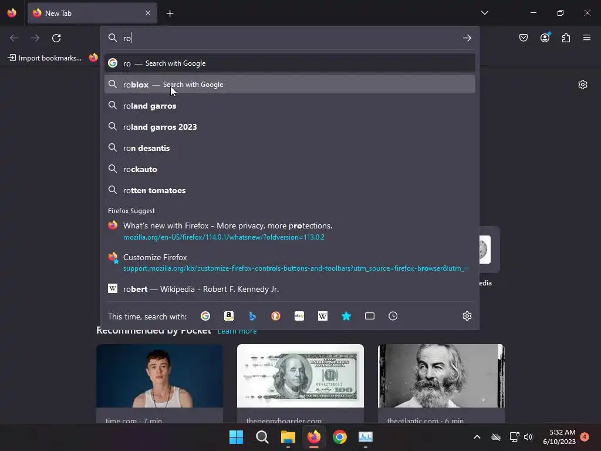Open the theatlantic.com story thumbnail
Viewport: 601px width, 451px height.
pyautogui.click(x=441, y=376)
